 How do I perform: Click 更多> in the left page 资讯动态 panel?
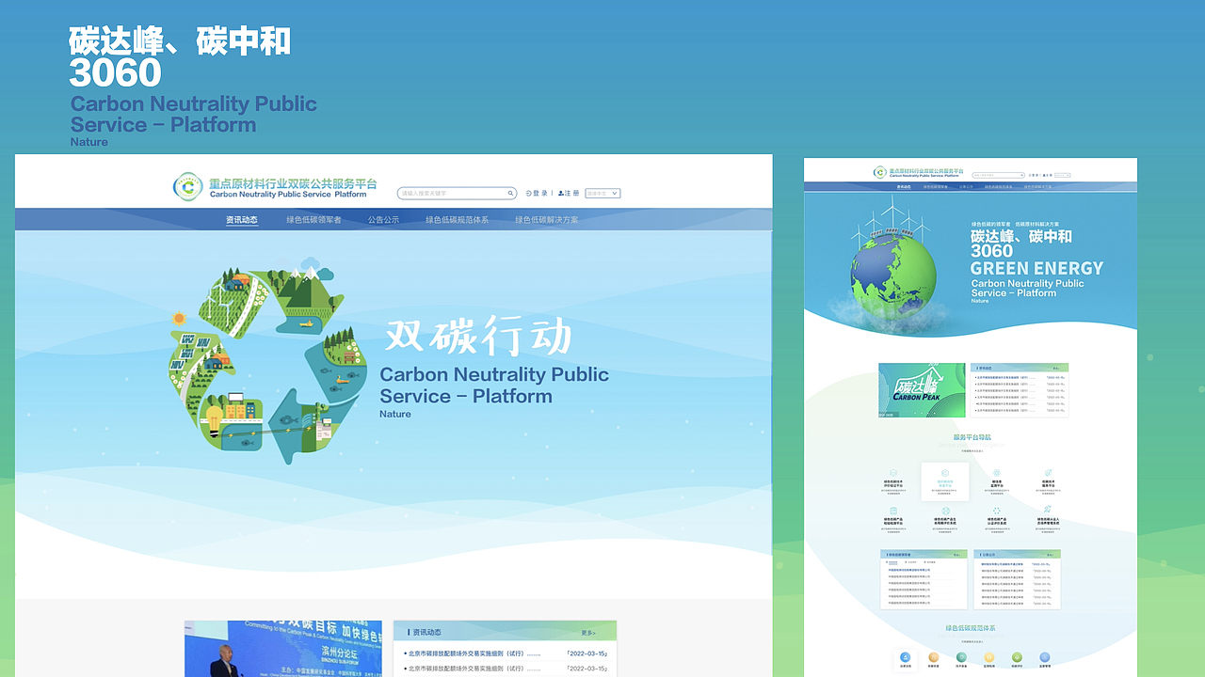[x=588, y=633]
